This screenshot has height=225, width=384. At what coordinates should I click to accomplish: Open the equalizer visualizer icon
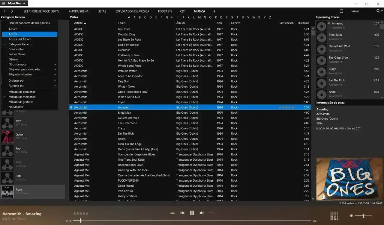(x=334, y=215)
